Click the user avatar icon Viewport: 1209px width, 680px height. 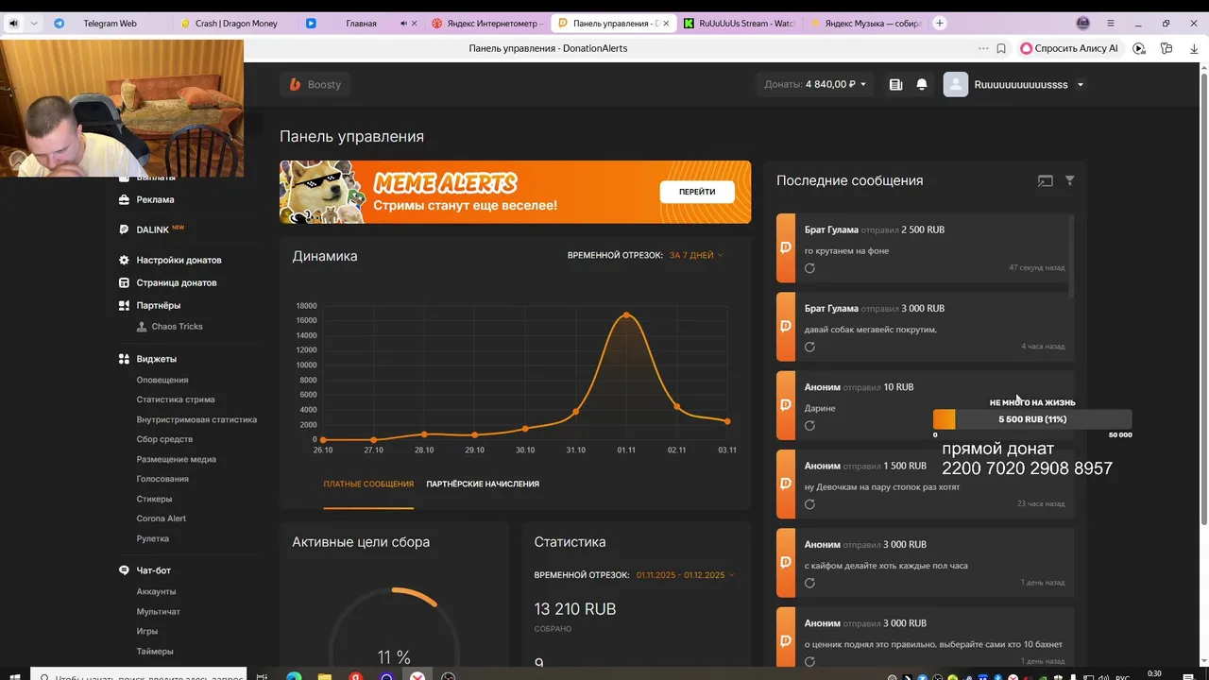[956, 85]
